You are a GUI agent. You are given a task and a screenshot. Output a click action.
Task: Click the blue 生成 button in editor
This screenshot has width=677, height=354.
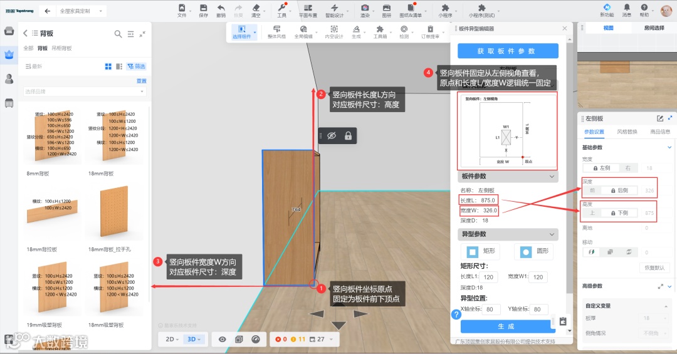click(505, 326)
